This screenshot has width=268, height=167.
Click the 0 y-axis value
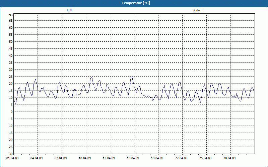coord(12,112)
